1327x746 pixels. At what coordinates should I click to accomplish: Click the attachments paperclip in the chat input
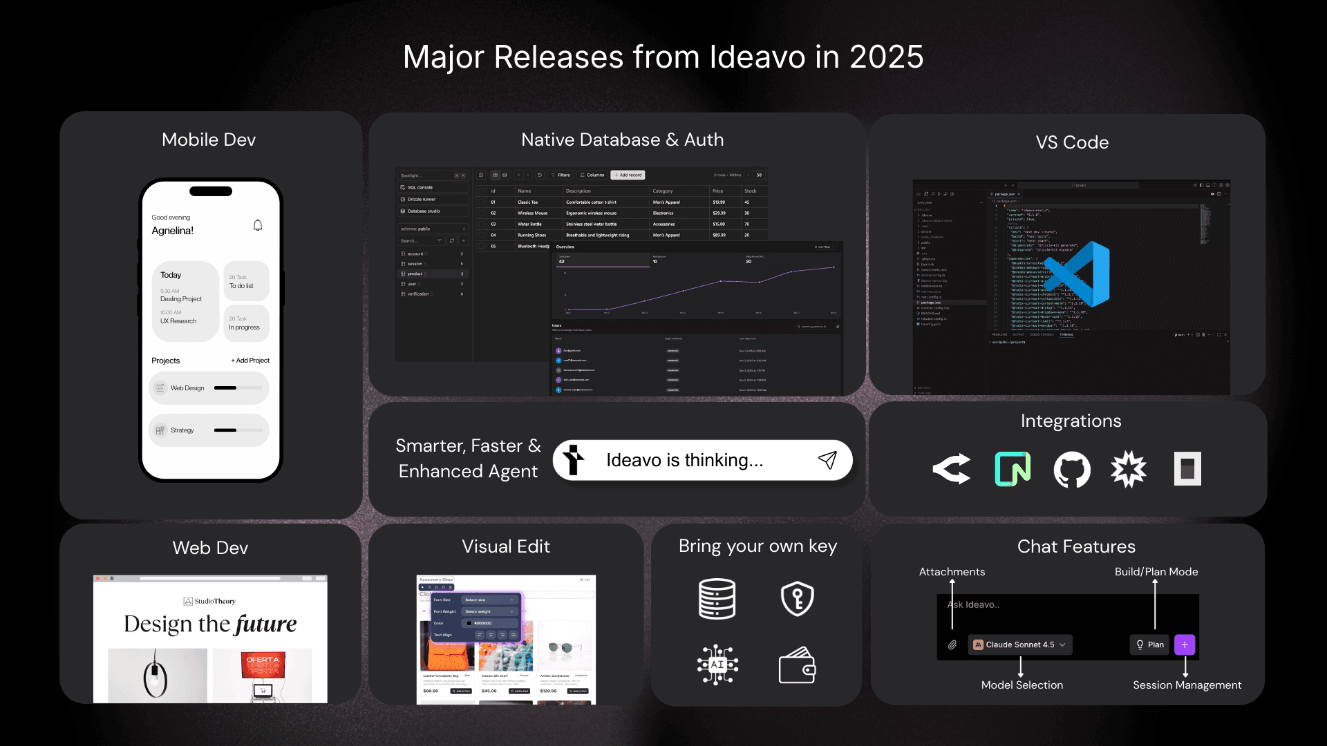[x=952, y=644]
